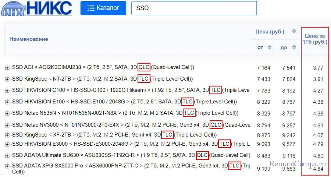The height and width of the screenshot is (177, 331).
Task: Expand the SSD KingSpec NT-2TB row
Action: tap(7, 79)
